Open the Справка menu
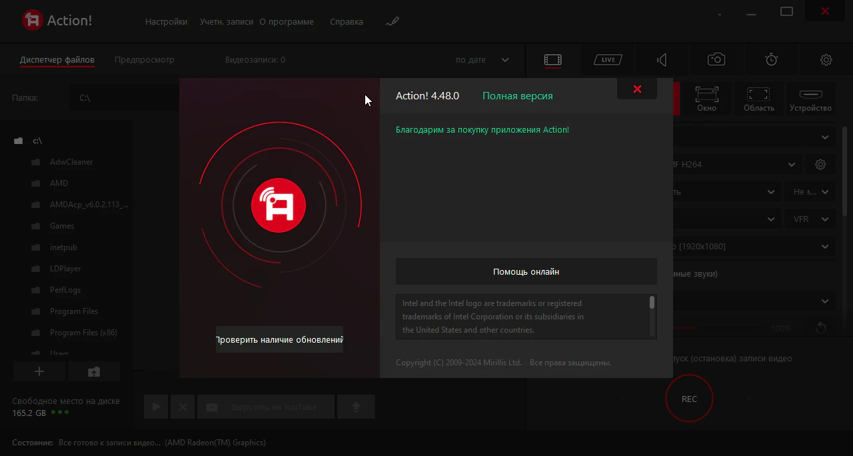853x456 pixels. 346,22
